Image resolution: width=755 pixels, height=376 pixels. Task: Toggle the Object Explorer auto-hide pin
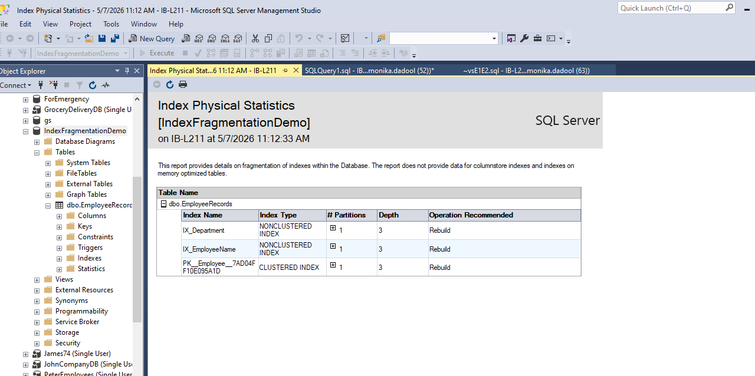click(x=127, y=71)
